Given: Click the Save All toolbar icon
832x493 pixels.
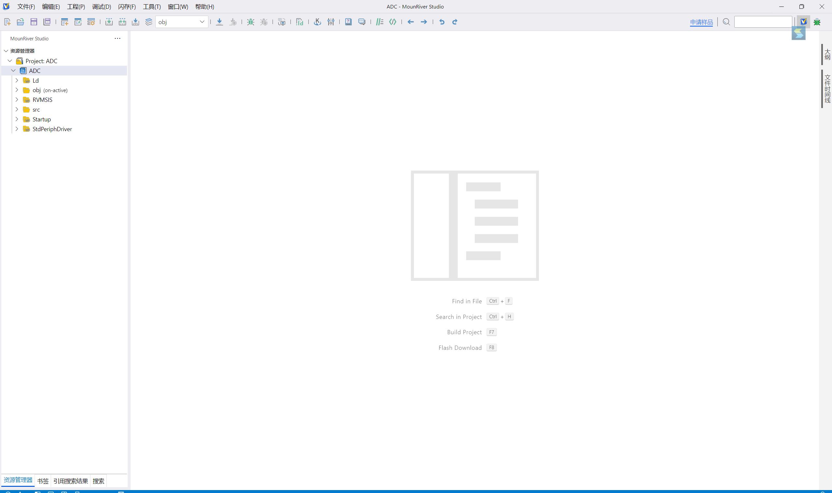Looking at the screenshot, I should (x=47, y=22).
